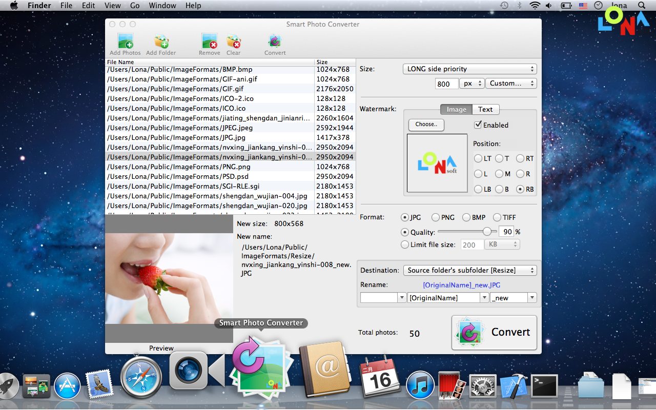Open Launchpad rocket in the Dock

[x=8, y=386]
